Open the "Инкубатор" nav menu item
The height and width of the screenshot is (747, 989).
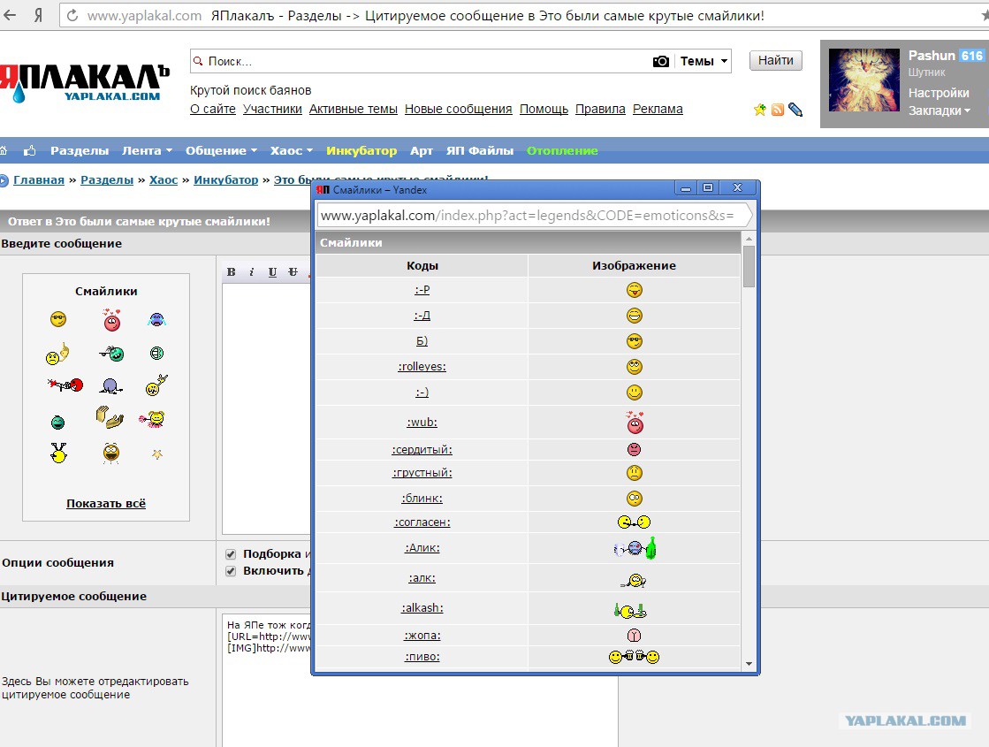click(x=361, y=150)
